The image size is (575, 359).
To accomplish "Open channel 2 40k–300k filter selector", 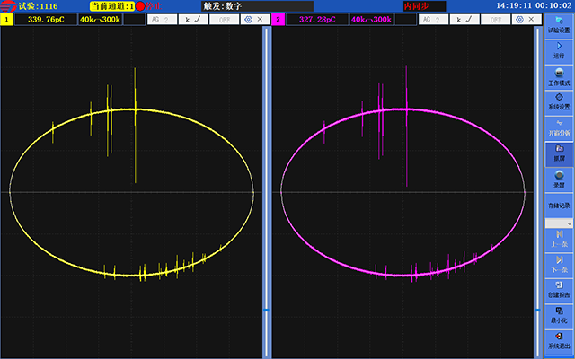I will tap(370, 19).
